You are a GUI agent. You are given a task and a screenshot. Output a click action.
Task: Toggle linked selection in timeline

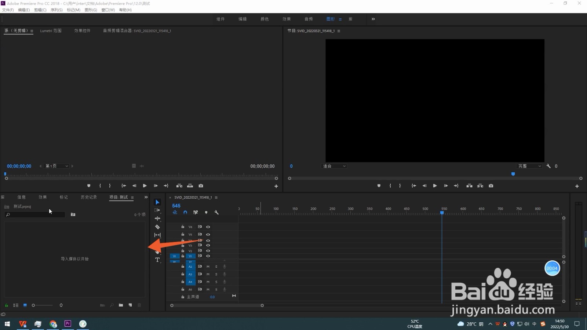(x=196, y=212)
